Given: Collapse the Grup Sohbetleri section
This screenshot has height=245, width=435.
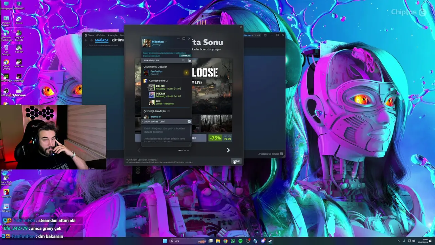Looking at the screenshot, I should coord(142,121).
